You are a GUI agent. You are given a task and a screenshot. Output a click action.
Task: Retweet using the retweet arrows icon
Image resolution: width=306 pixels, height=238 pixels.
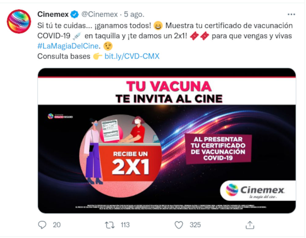coord(110,225)
